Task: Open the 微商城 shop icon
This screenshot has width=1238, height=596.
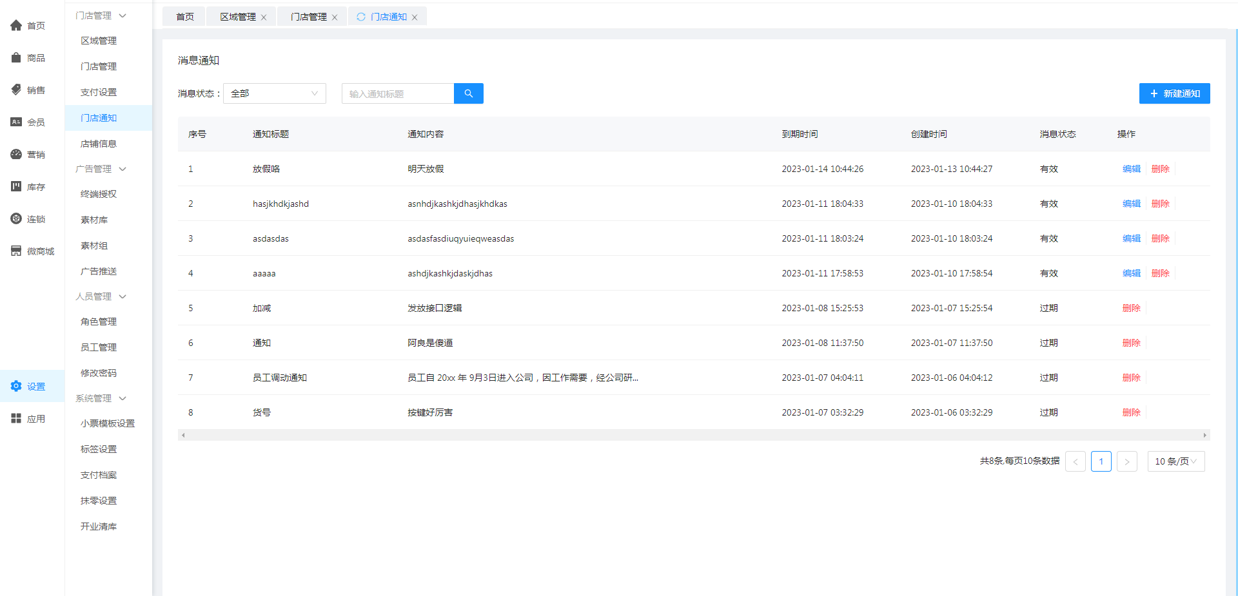Action: click(16, 251)
